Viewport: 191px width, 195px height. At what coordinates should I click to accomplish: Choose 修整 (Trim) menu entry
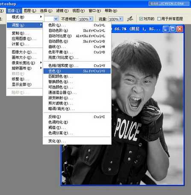pyautogui.click(x=25, y=79)
